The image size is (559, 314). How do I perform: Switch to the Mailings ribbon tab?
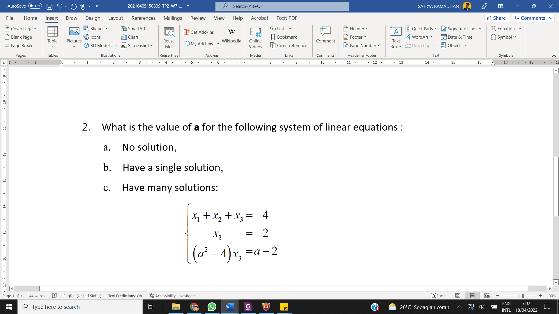(x=173, y=18)
